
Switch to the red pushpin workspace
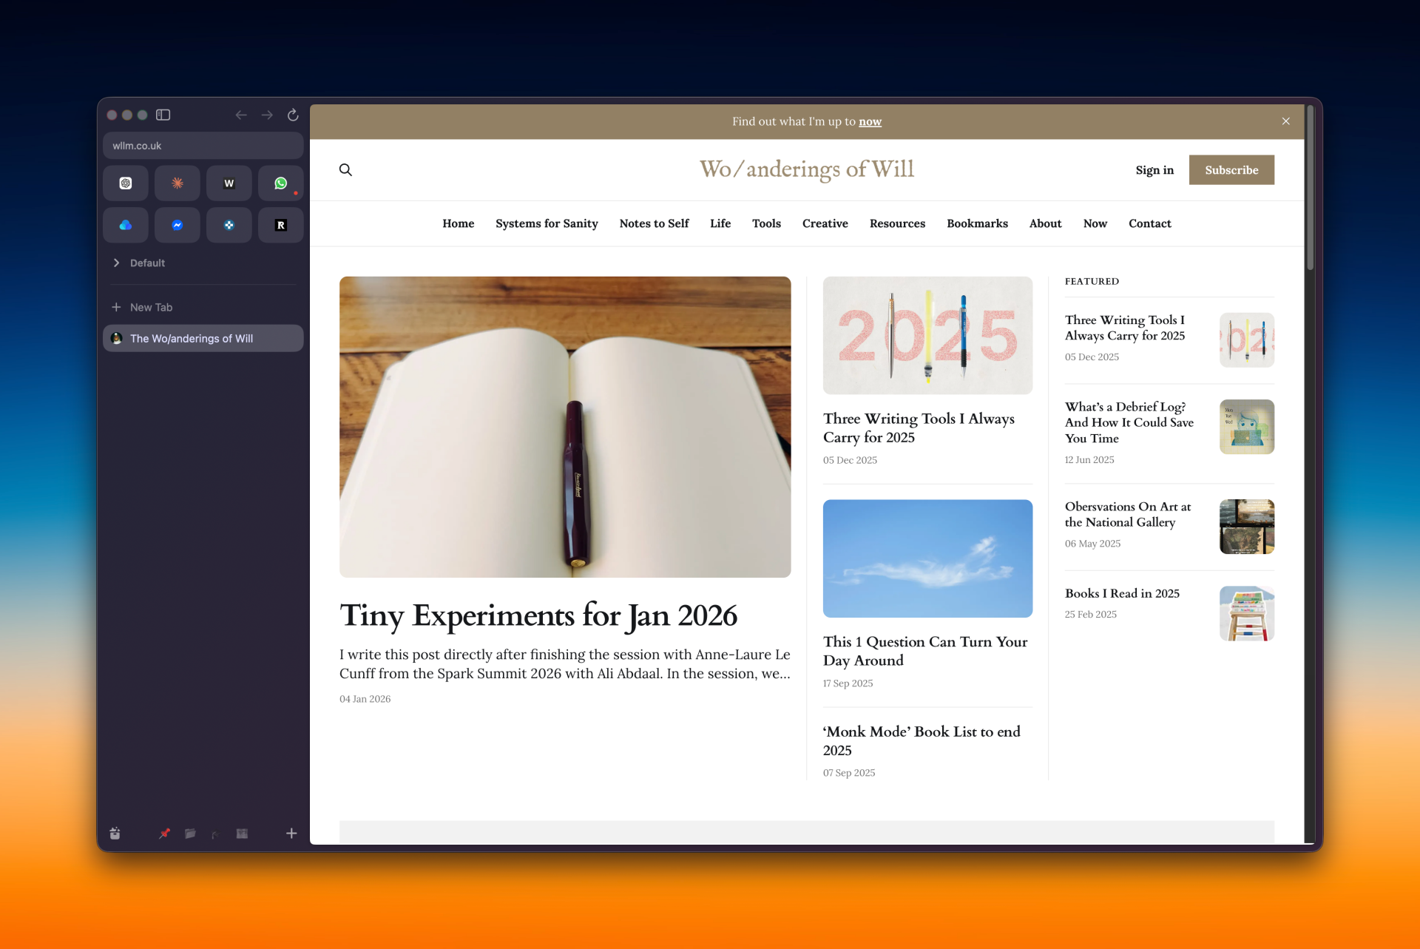164,834
